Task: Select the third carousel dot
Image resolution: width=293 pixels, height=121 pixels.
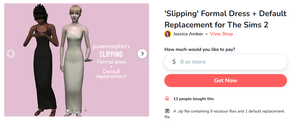Action: pyautogui.click(x=77, y=111)
